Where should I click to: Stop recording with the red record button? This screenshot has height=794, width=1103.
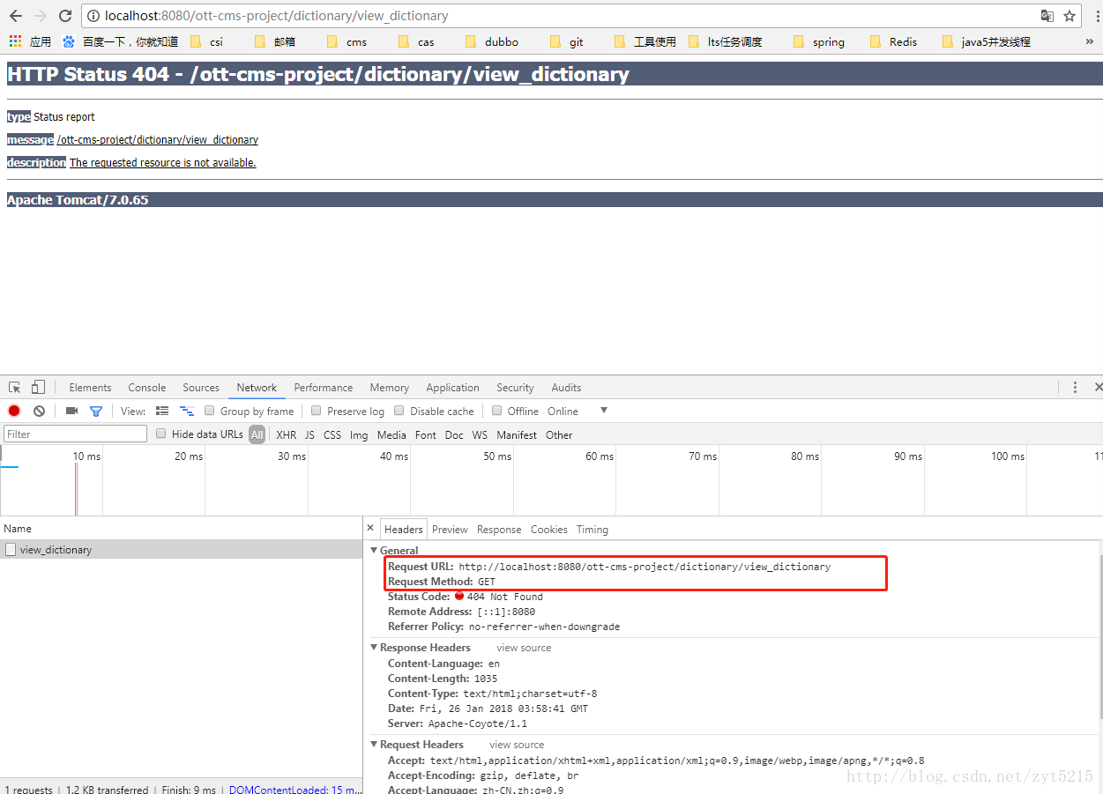pos(14,411)
